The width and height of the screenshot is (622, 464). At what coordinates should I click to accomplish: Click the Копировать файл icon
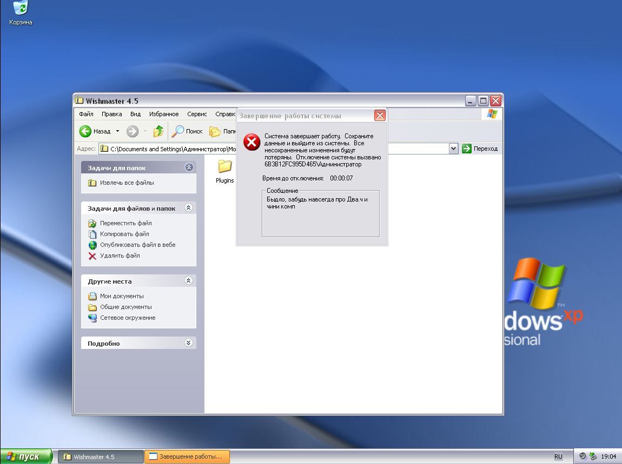(x=92, y=234)
